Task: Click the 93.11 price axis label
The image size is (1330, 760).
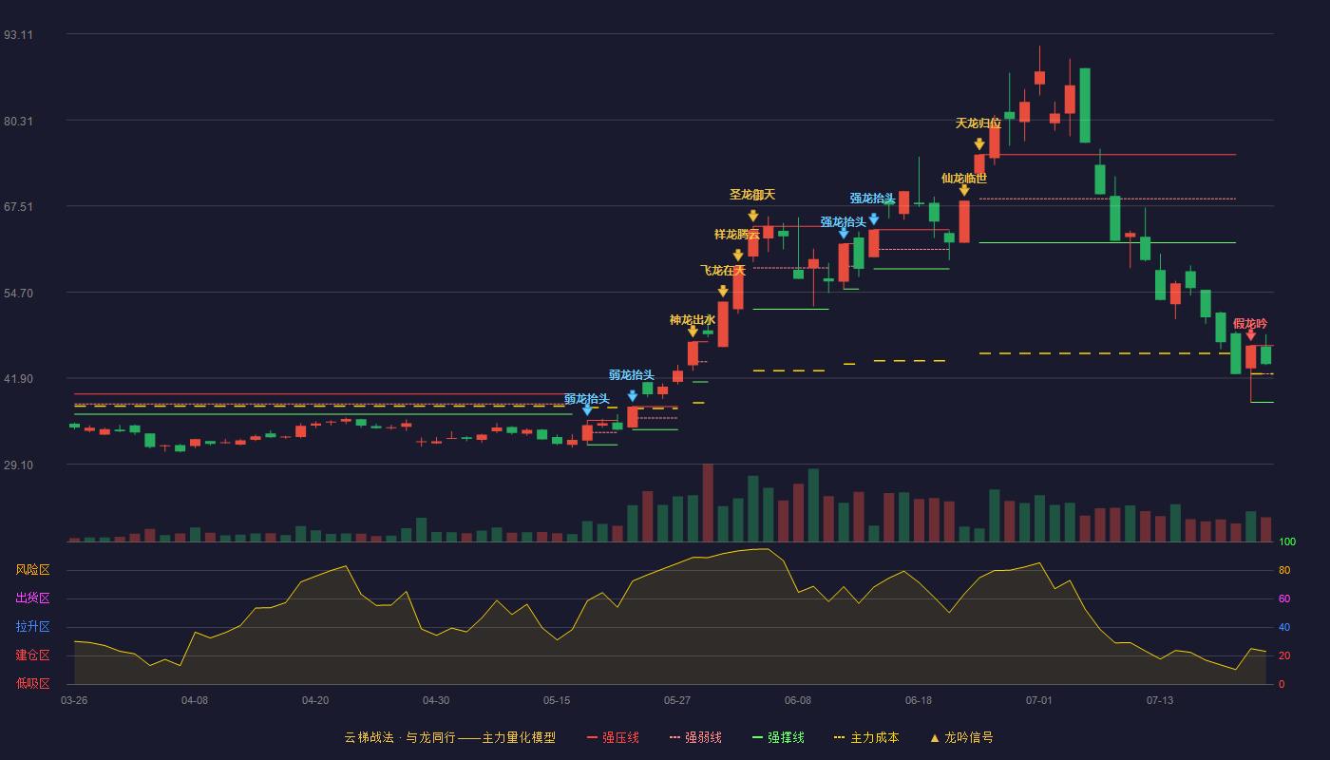Action: (x=18, y=34)
